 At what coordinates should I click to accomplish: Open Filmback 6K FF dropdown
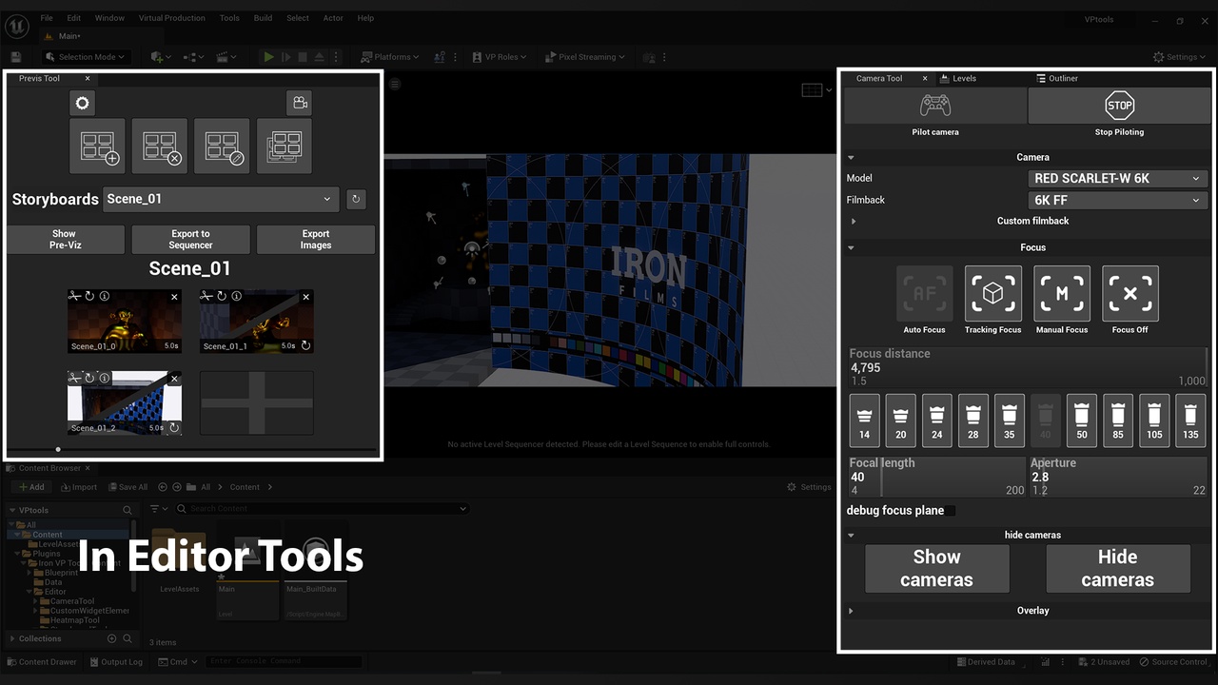(1118, 201)
